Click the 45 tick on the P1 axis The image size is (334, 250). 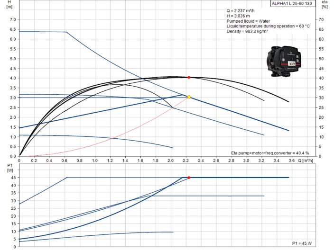coord(13,178)
